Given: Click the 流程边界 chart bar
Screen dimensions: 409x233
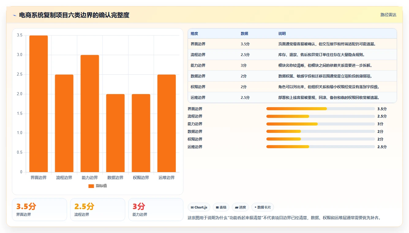Looking at the screenshot, I should [x=64, y=123].
